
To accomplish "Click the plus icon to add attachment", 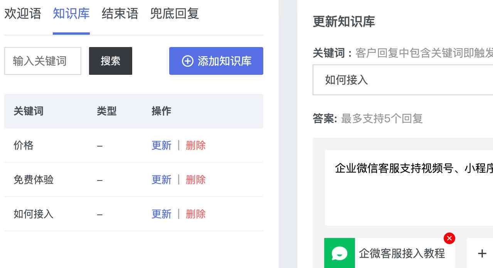I will [482, 253].
